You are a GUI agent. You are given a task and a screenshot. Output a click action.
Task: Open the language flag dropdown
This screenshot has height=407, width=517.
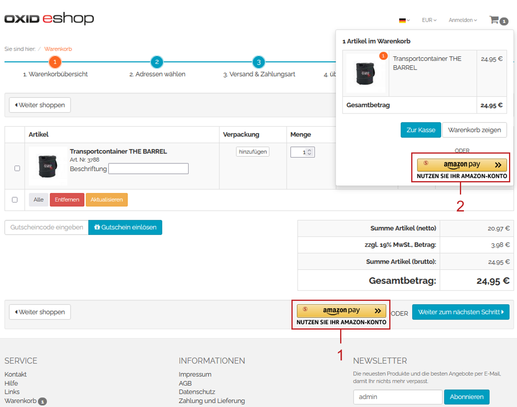click(x=404, y=20)
